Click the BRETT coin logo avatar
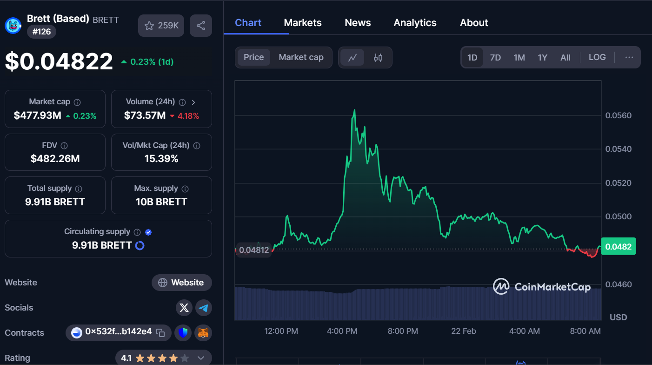 click(13, 25)
